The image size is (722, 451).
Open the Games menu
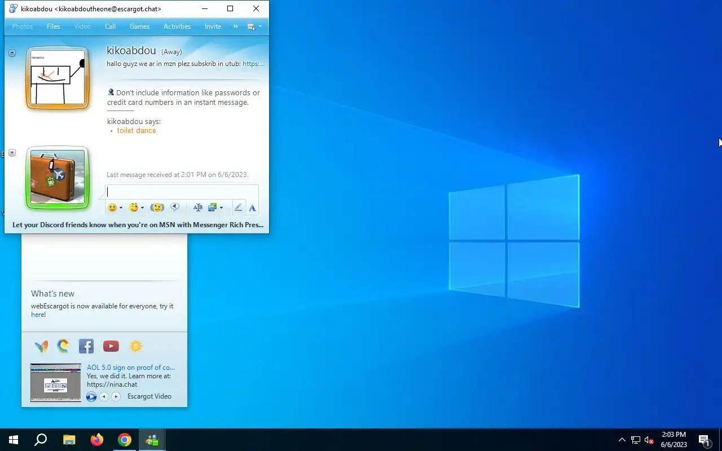(140, 26)
